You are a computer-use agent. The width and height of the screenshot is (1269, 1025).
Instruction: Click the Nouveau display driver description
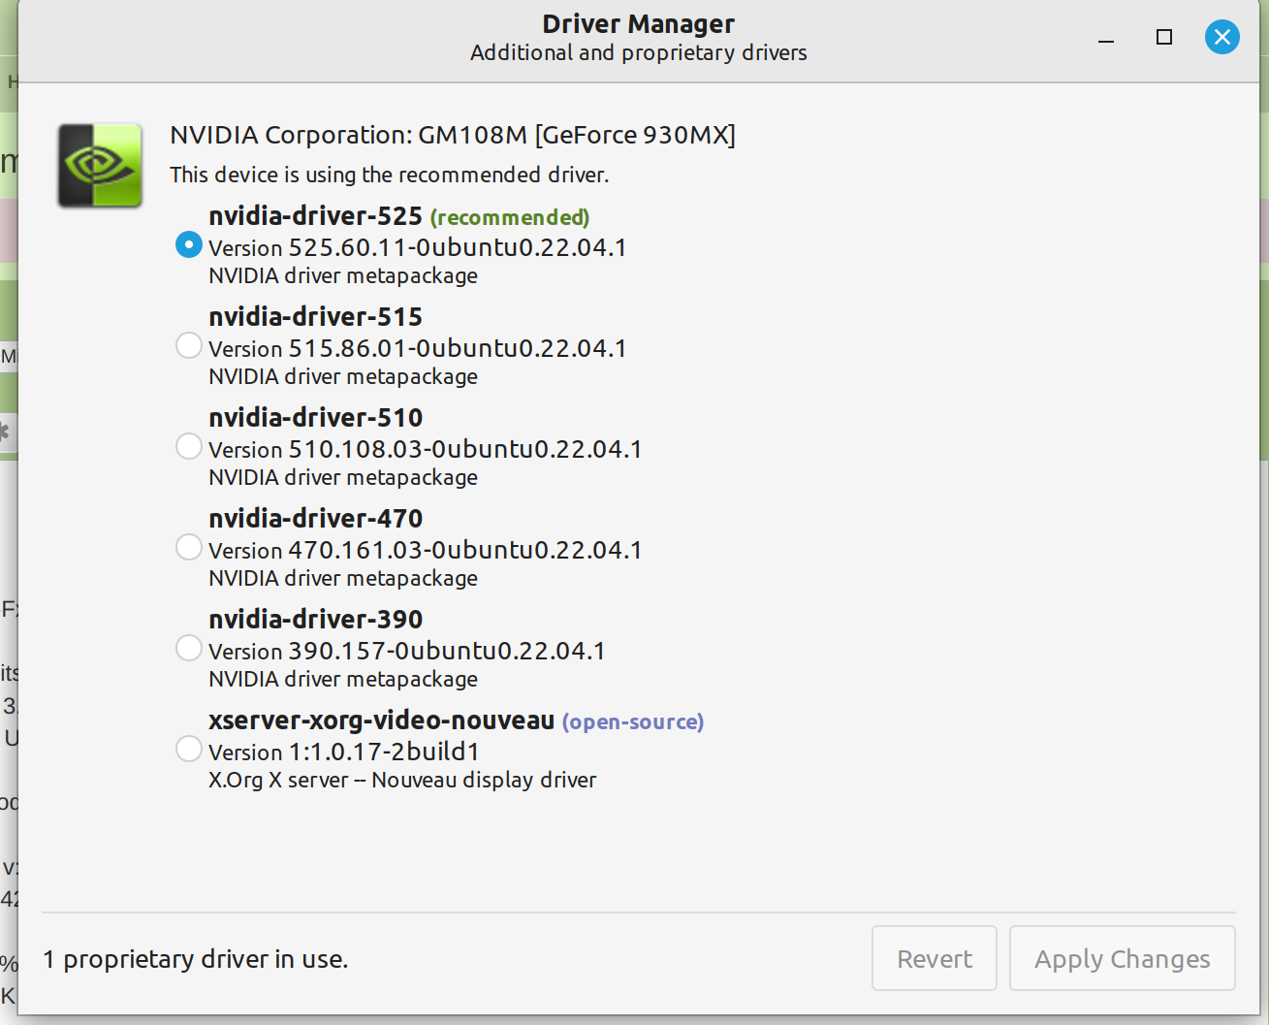tap(402, 780)
